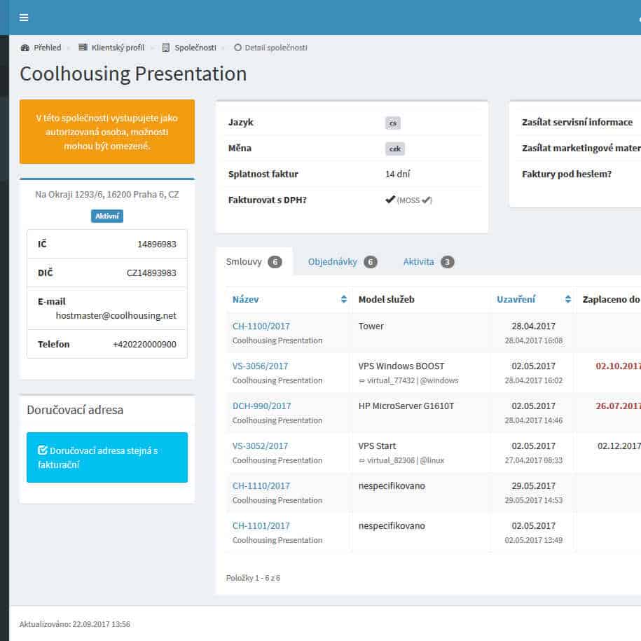The height and width of the screenshot is (641, 641).
Task: Click the address Na Okraji 1293/6
Action: pyautogui.click(x=107, y=195)
